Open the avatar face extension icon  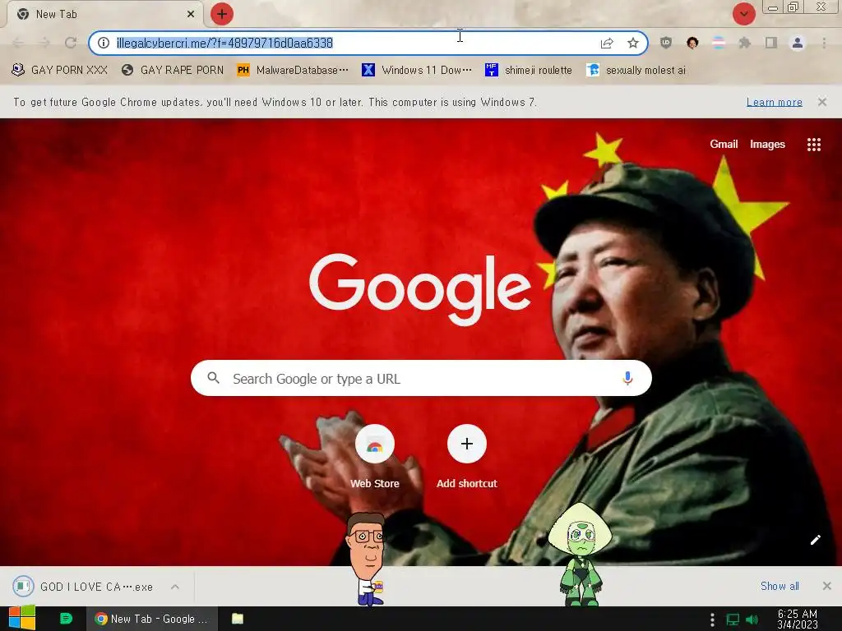point(692,43)
